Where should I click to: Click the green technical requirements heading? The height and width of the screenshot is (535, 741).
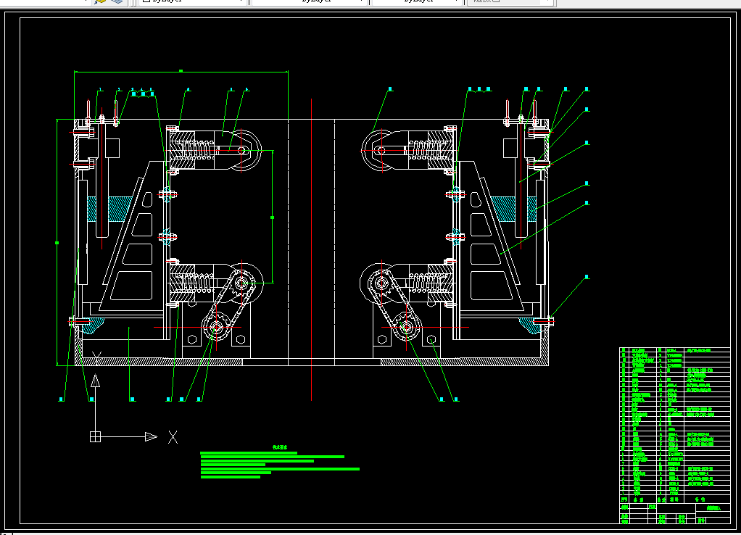click(280, 448)
